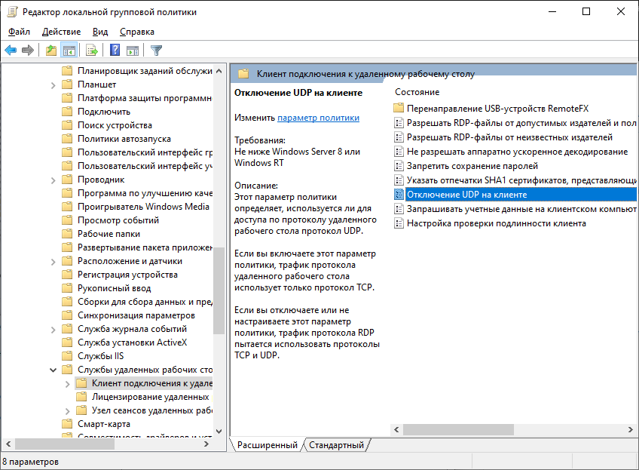The height and width of the screenshot is (470, 639).
Task: Select 'Лицензирование удаленных' folder in tree
Action: (150, 397)
